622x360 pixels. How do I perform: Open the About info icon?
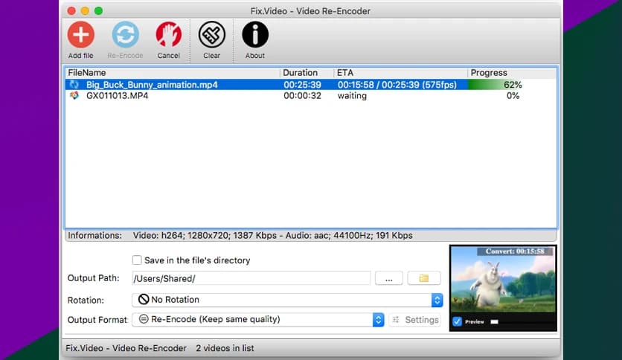pos(255,34)
